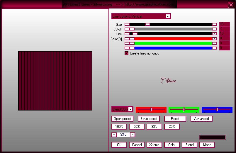Set preview zoom to 50%
The height and width of the screenshot is (153, 236).
[x=137, y=127]
